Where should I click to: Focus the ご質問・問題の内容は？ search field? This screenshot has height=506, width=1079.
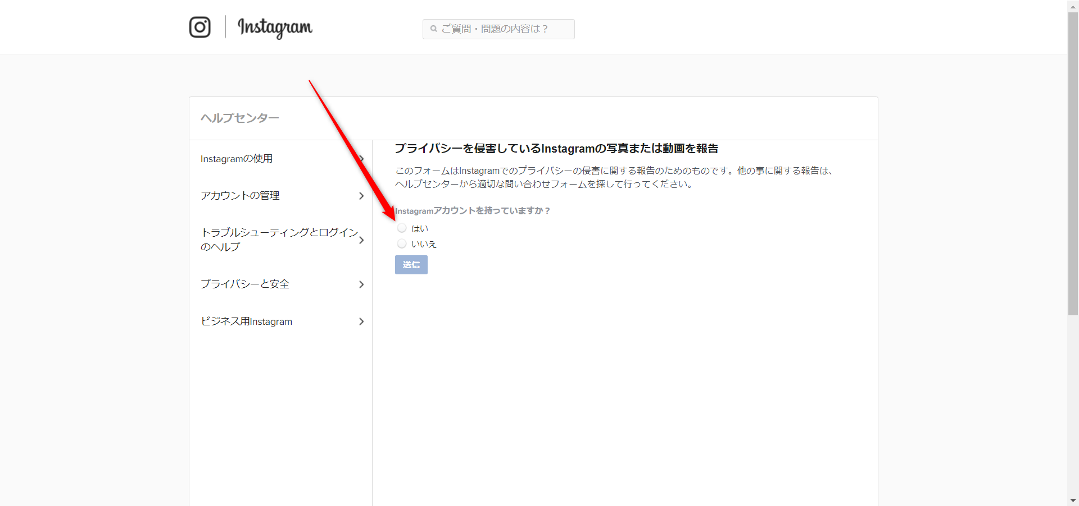pos(498,29)
